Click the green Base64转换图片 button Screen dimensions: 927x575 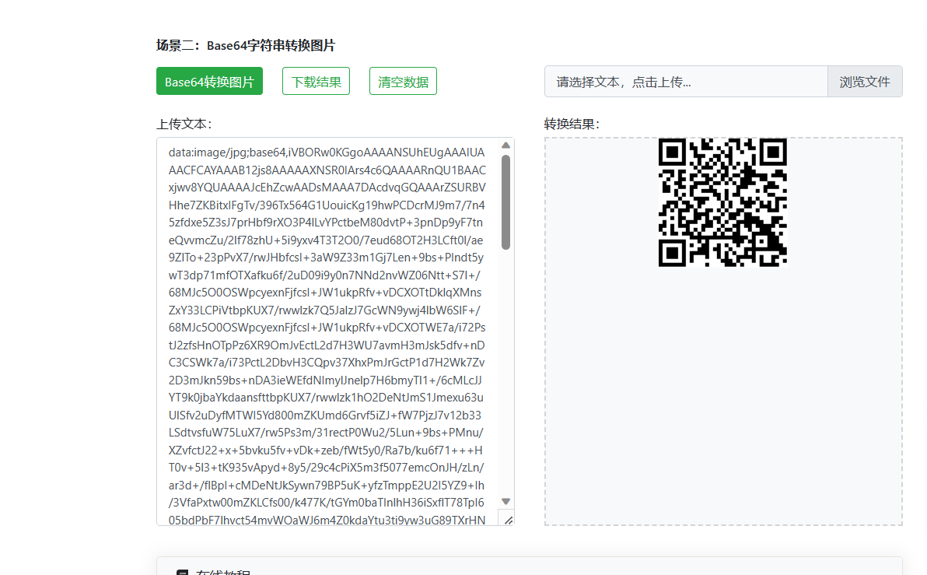pyautogui.click(x=209, y=82)
